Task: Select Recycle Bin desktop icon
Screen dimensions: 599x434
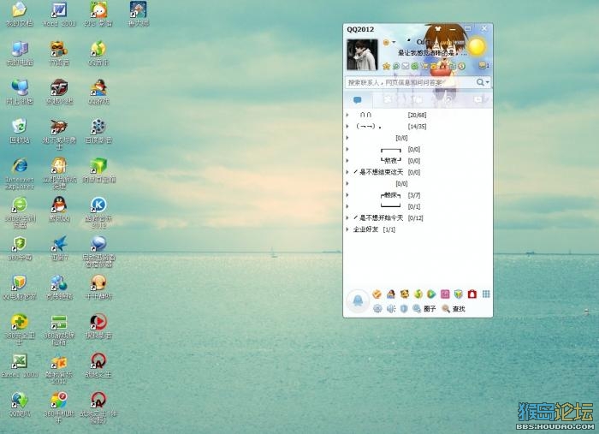Action: [x=20, y=131]
